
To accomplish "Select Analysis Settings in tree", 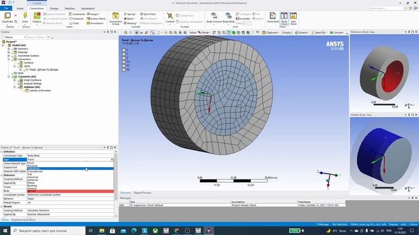I will 32,84.
